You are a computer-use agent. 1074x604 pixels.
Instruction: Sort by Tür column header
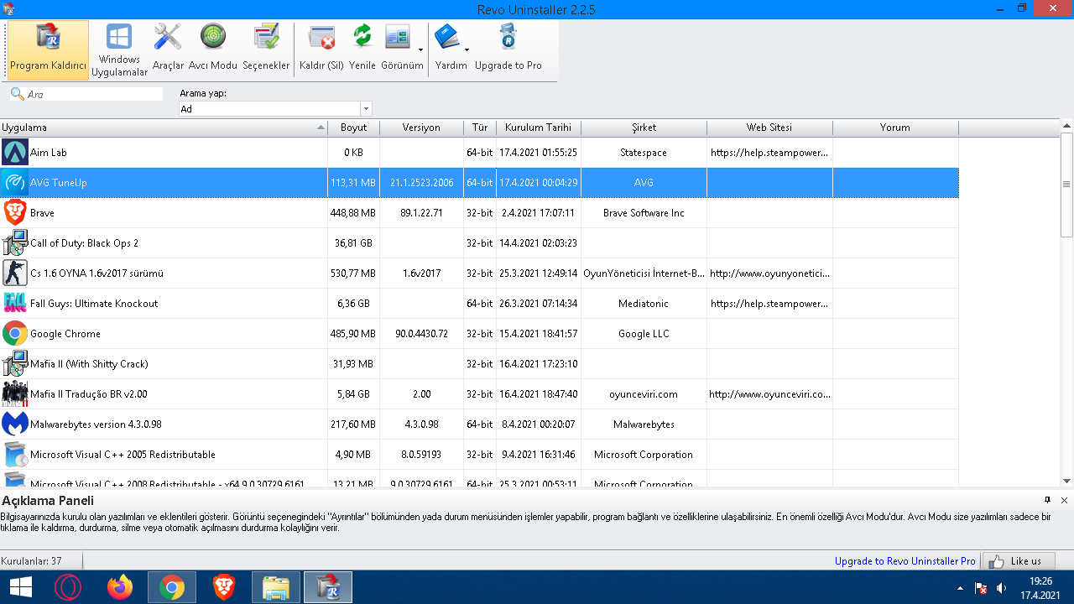pos(480,128)
